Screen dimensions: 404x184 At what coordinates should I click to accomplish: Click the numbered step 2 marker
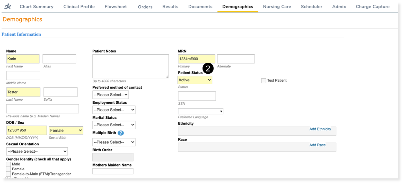208,68
